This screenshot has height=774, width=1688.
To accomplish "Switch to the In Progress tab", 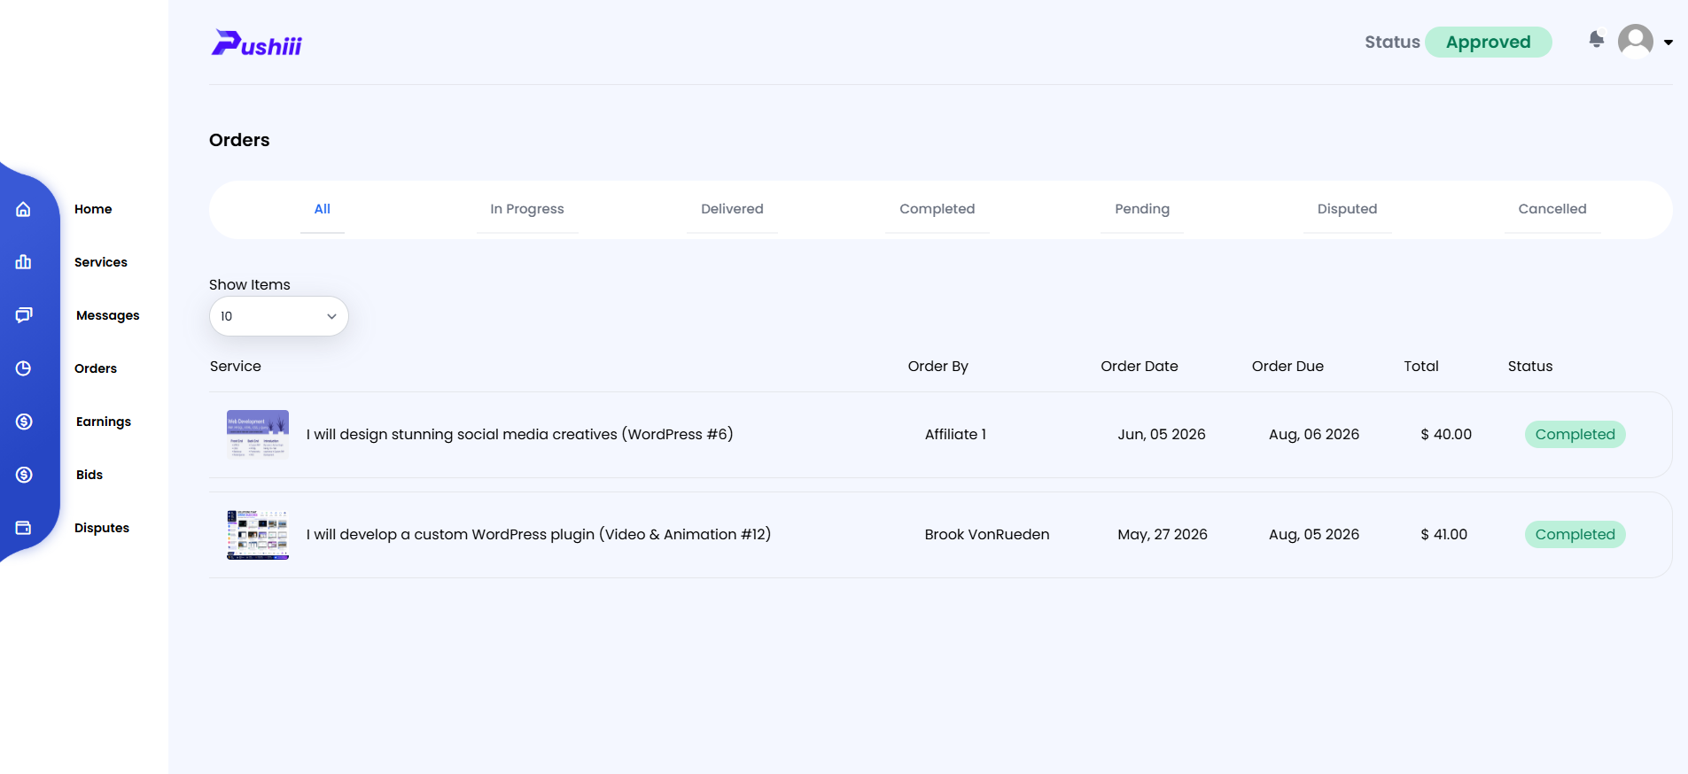I will (x=527, y=209).
